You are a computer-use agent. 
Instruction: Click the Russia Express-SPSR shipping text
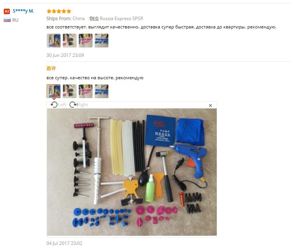[x=121, y=19]
